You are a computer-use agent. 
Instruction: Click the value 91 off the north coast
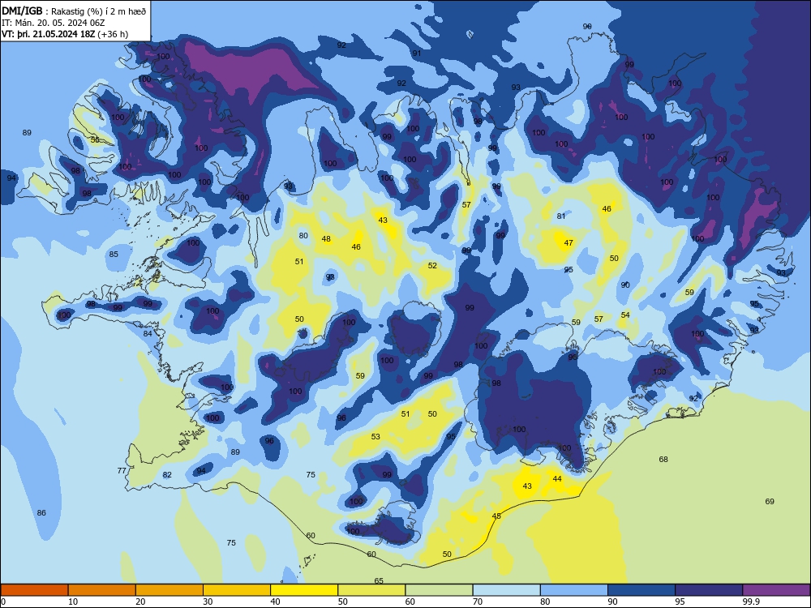(x=417, y=54)
